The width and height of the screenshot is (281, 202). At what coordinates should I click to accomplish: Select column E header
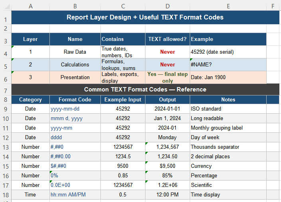(x=228, y=6)
